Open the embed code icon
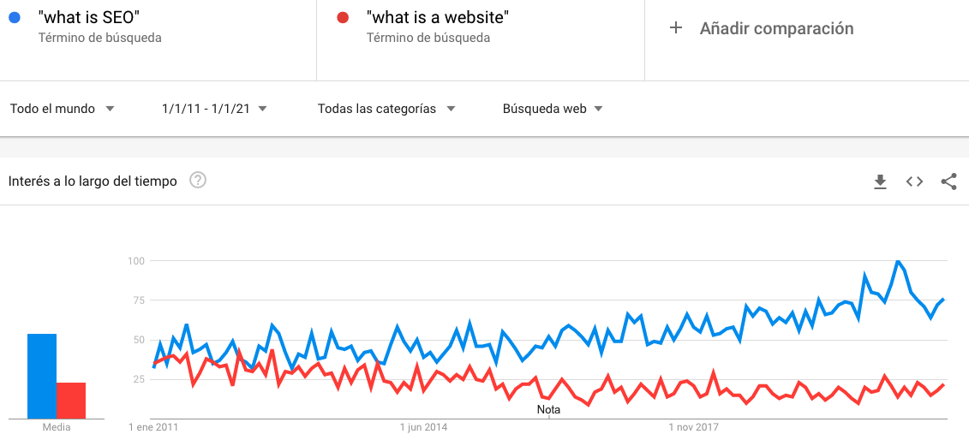 pos(915,181)
